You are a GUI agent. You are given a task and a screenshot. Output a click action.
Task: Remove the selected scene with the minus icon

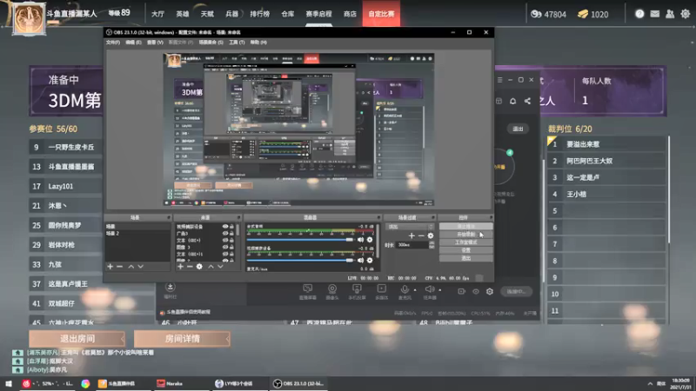point(119,267)
